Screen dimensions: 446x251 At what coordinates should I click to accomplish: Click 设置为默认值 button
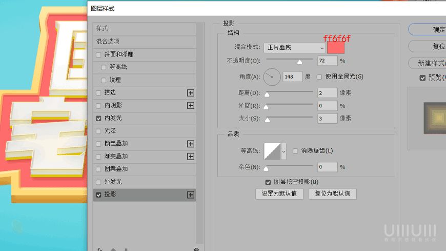tap(279, 194)
